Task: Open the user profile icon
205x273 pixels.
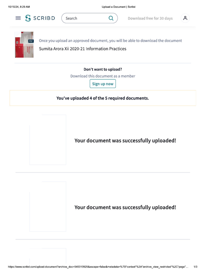Action: pyautogui.click(x=185, y=18)
